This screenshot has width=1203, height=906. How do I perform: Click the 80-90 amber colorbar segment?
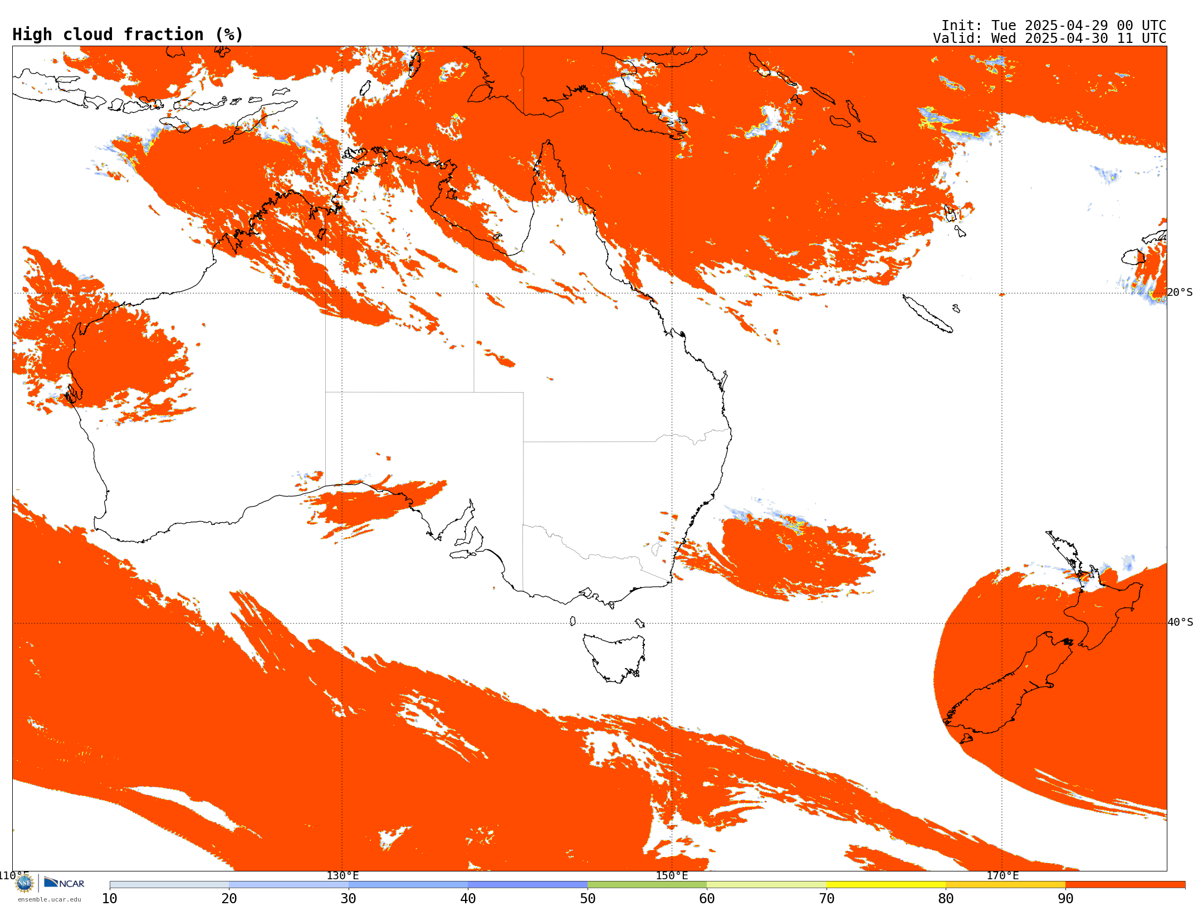click(1005, 885)
